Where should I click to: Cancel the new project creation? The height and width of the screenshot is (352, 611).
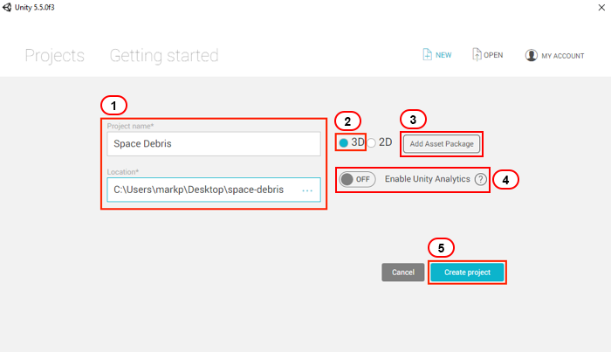403,273
